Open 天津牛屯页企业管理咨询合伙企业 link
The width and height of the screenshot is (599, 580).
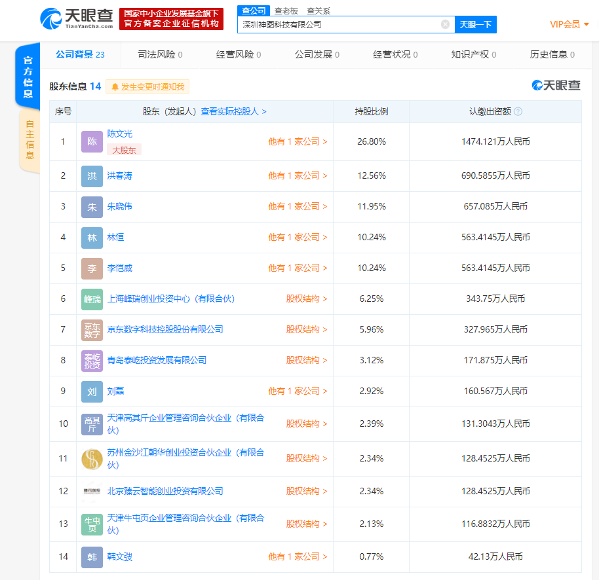pyautogui.click(x=185, y=524)
